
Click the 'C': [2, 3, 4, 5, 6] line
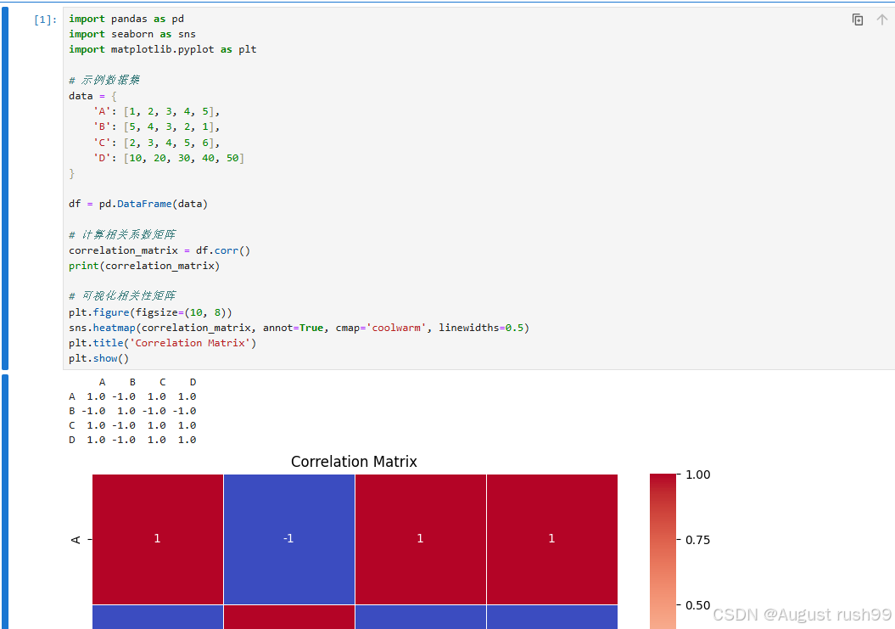pyautogui.click(x=156, y=143)
